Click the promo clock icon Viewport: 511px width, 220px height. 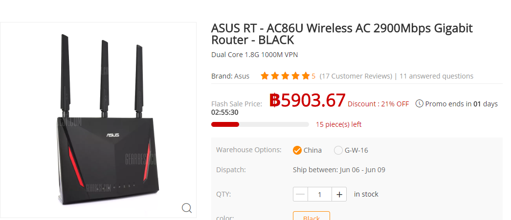coord(419,103)
